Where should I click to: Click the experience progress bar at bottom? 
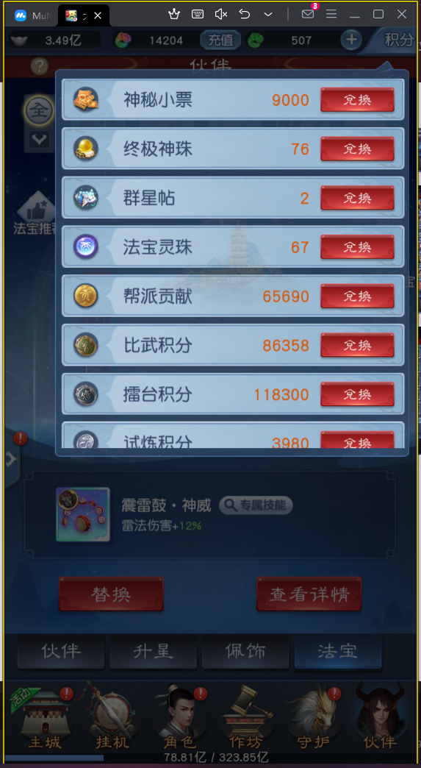[210, 758]
